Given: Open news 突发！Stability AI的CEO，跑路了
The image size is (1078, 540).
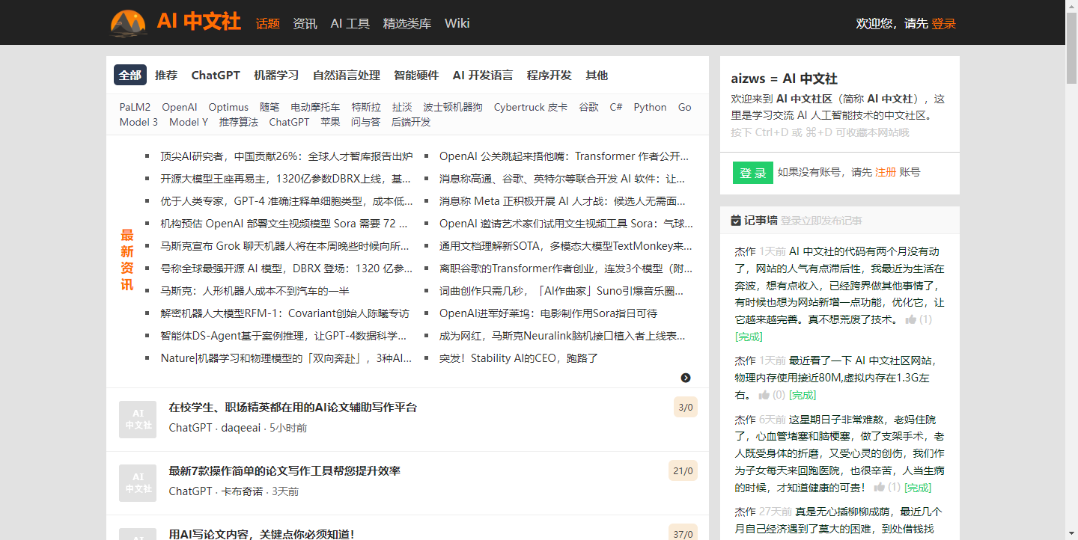Looking at the screenshot, I should pyautogui.click(x=519, y=358).
